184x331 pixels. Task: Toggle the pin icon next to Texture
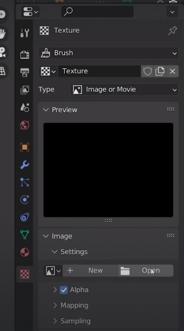(x=172, y=31)
